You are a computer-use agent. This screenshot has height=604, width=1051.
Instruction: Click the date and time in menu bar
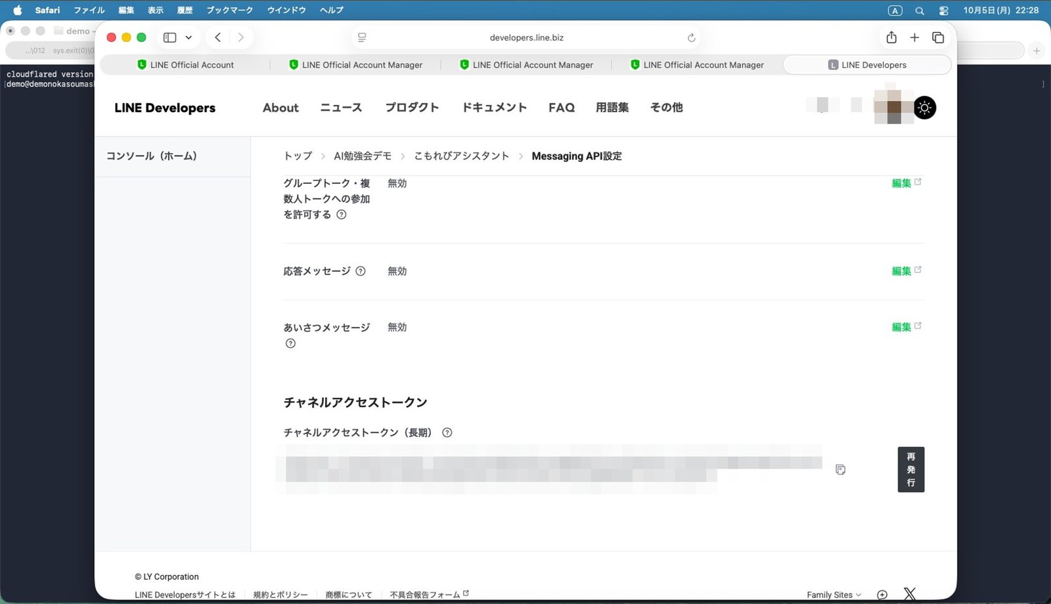pos(1001,10)
